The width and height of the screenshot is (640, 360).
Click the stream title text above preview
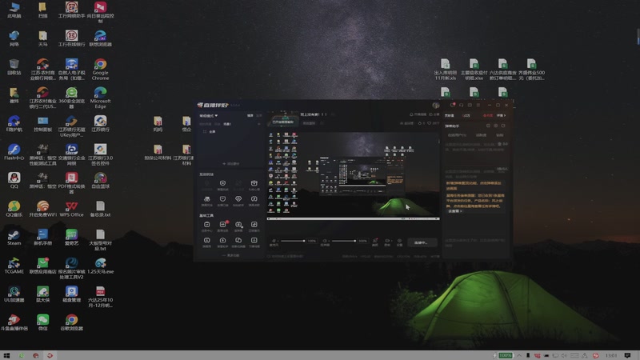314,114
